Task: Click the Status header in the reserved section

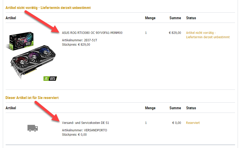Action: pos(191,108)
